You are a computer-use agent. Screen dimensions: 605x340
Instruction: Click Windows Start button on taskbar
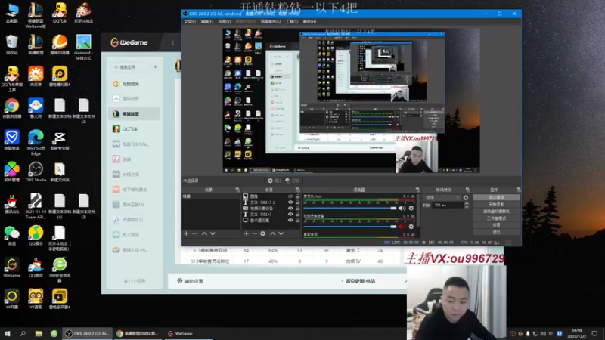coord(7,333)
